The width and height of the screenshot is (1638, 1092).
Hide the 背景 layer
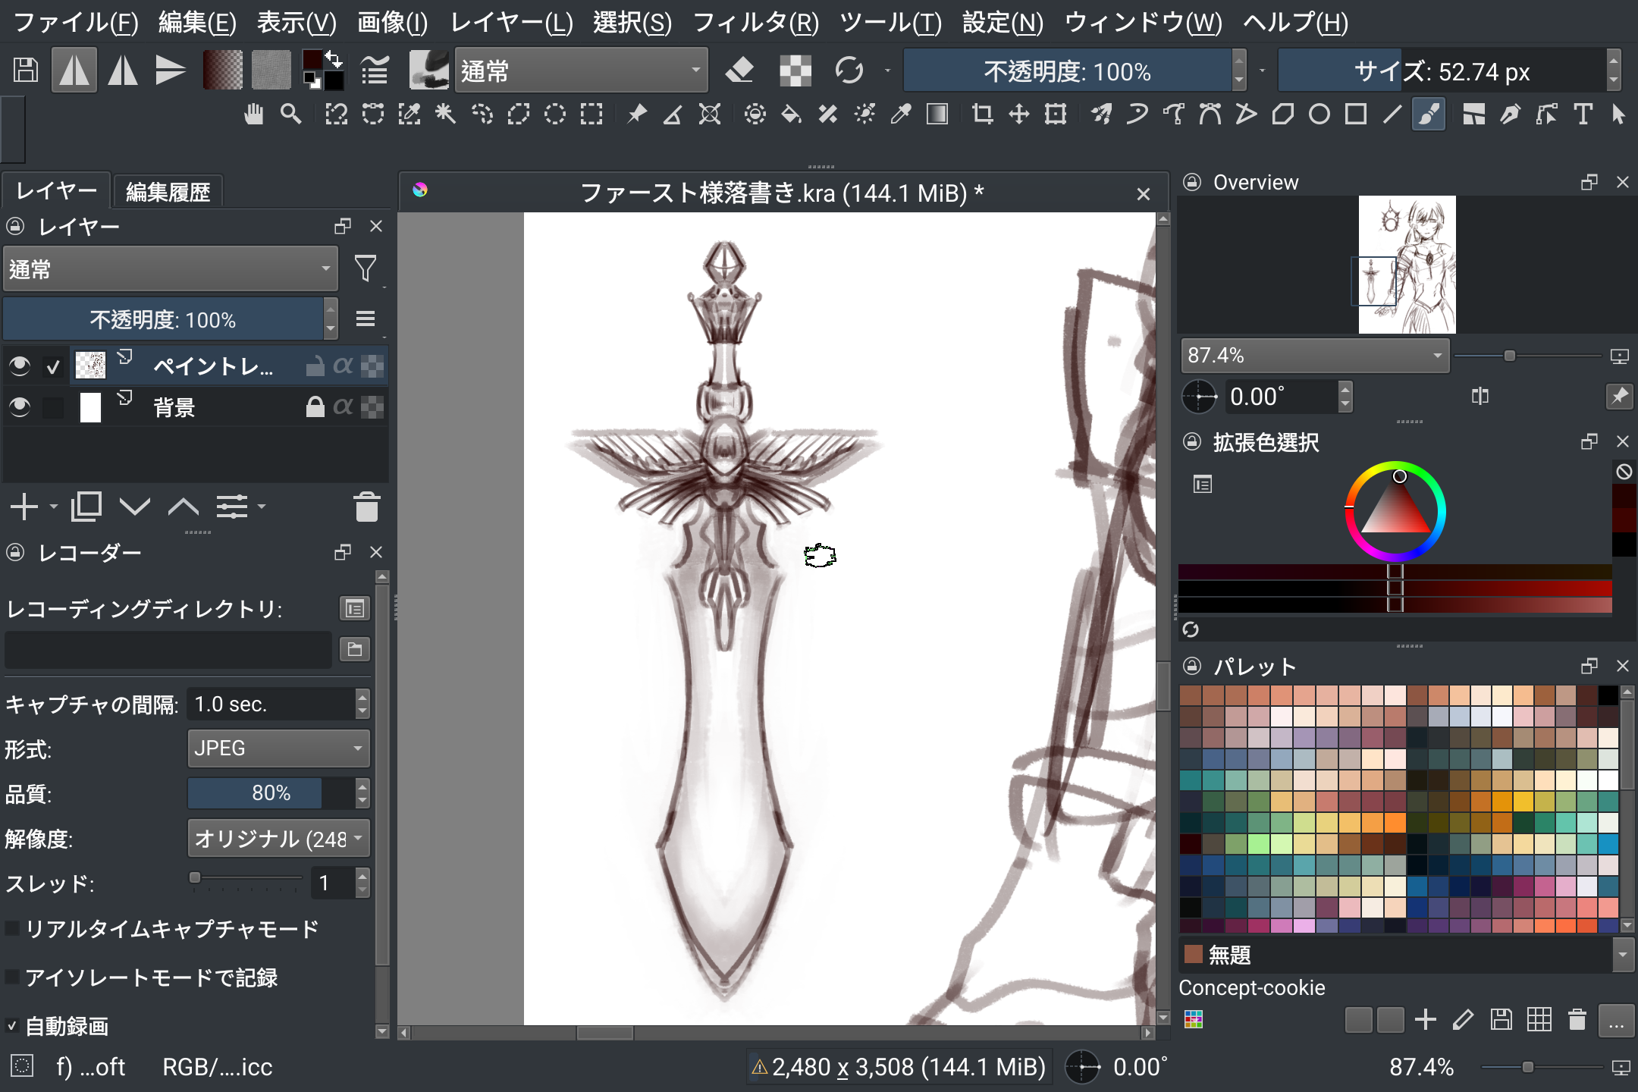tap(20, 407)
